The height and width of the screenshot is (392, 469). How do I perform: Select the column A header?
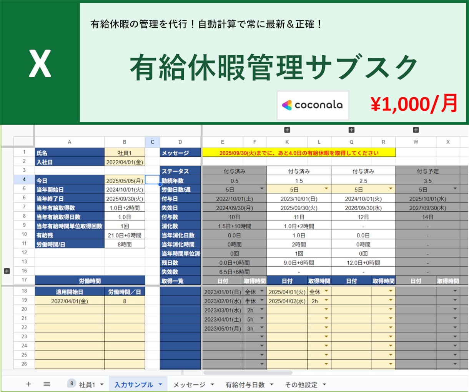point(69,142)
